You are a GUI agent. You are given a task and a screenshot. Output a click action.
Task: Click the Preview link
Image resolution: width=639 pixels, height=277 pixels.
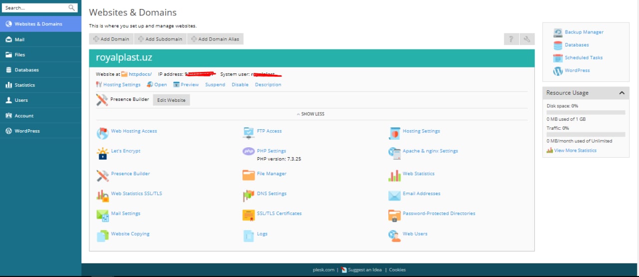coord(190,85)
